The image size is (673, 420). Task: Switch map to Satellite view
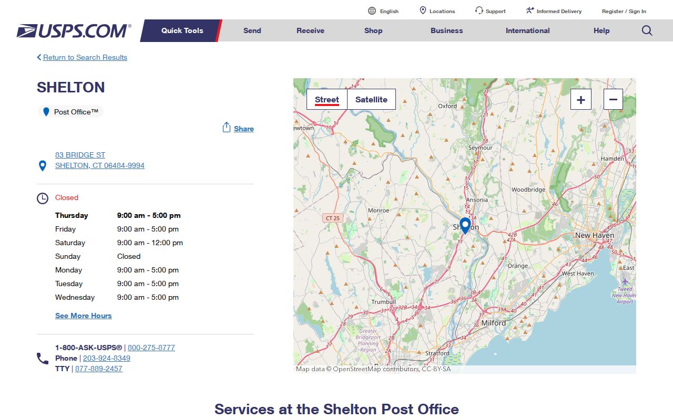click(371, 99)
